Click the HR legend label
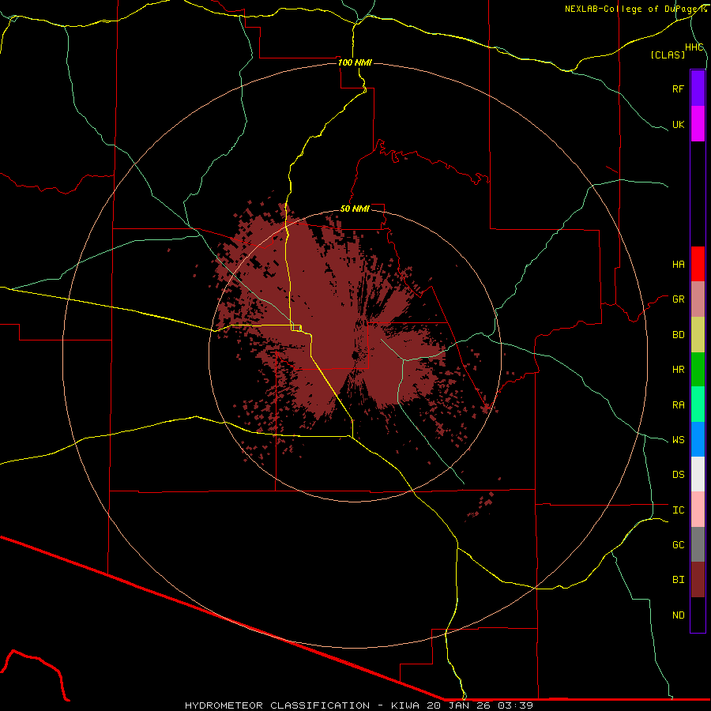This screenshot has height=711, width=711. [678, 370]
